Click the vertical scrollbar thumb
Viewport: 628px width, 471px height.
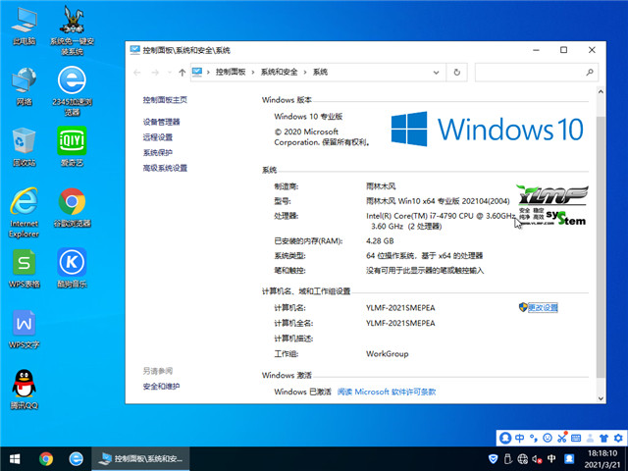(x=601, y=247)
